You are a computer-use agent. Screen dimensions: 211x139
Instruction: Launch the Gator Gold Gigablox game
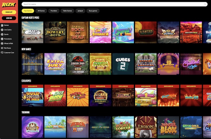[x=191, y=127]
